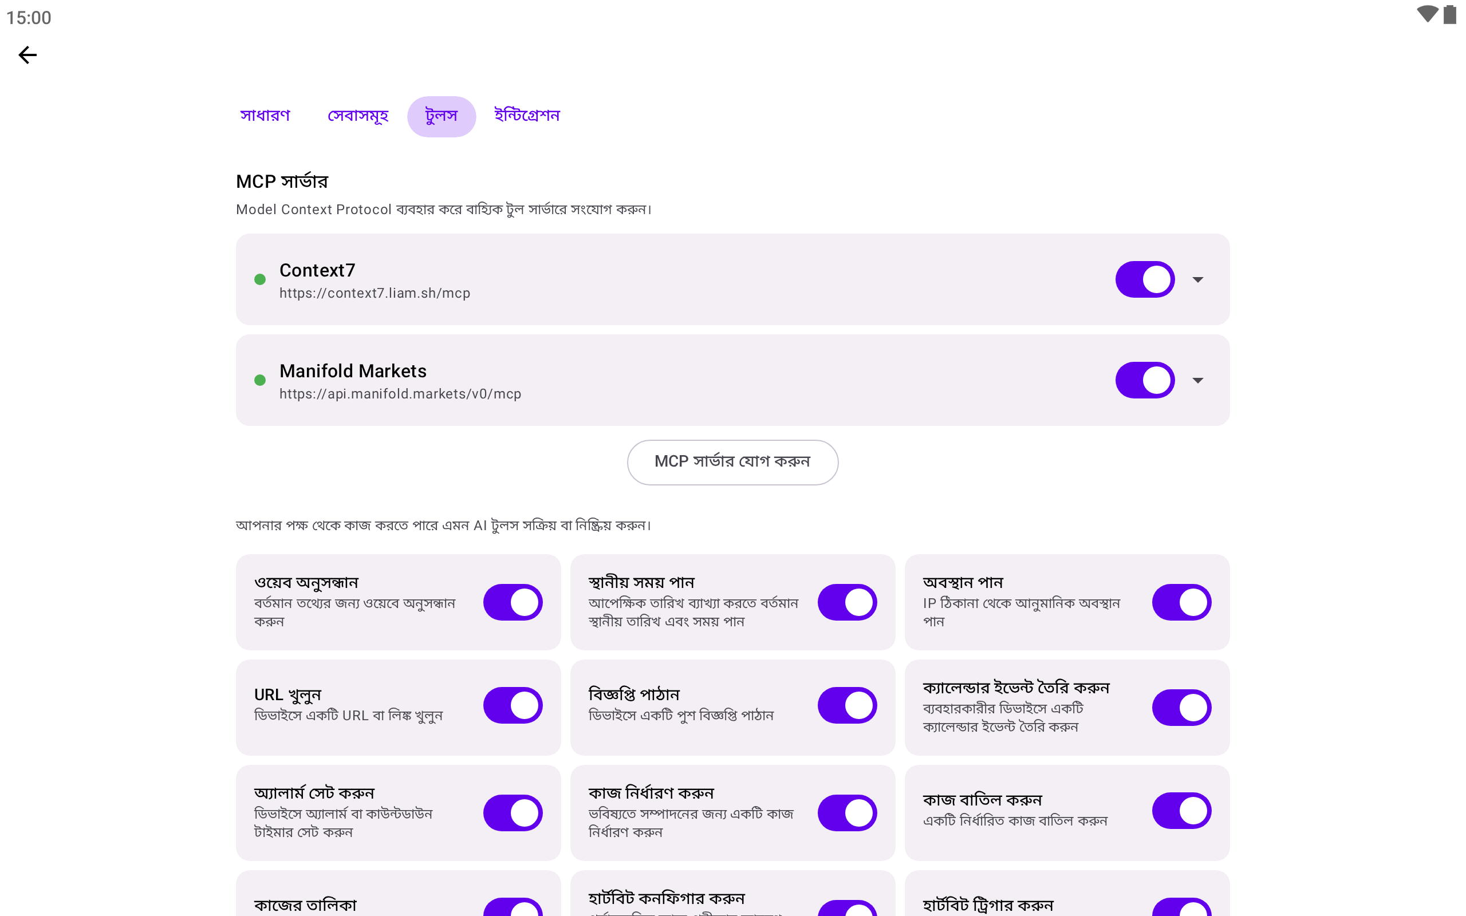Disable the Manifold Markets server toggle
The height and width of the screenshot is (916, 1466).
[x=1144, y=380]
